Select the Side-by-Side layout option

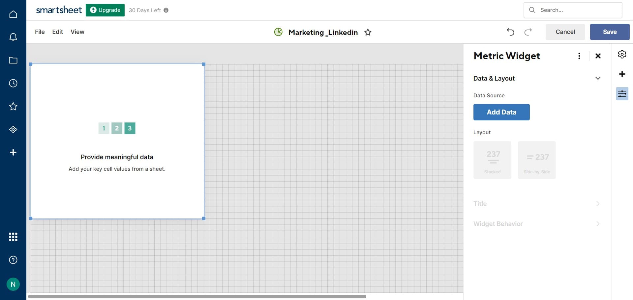(x=537, y=160)
